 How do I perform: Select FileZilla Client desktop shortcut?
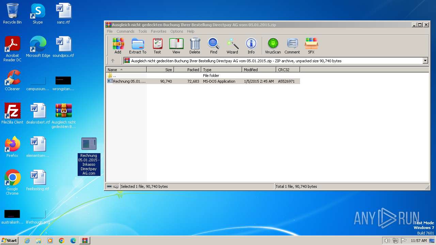pyautogui.click(x=12, y=114)
